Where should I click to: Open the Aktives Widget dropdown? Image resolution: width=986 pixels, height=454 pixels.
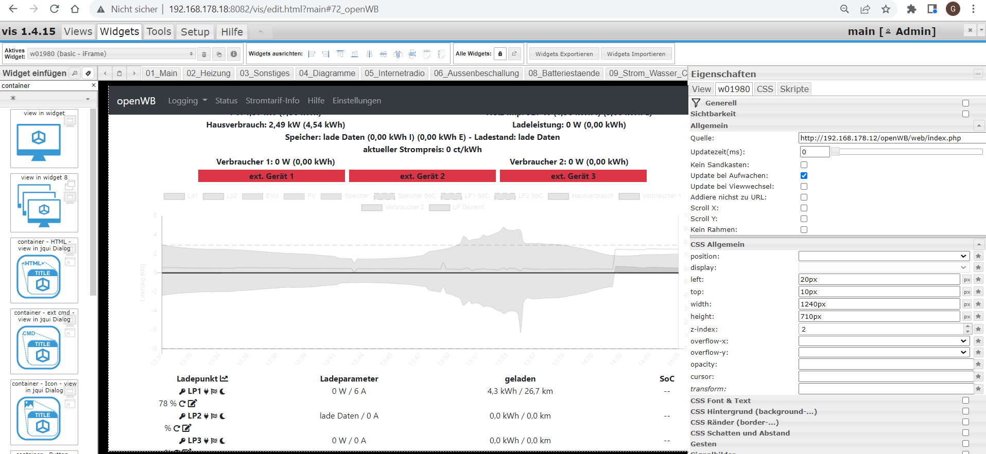coord(111,54)
